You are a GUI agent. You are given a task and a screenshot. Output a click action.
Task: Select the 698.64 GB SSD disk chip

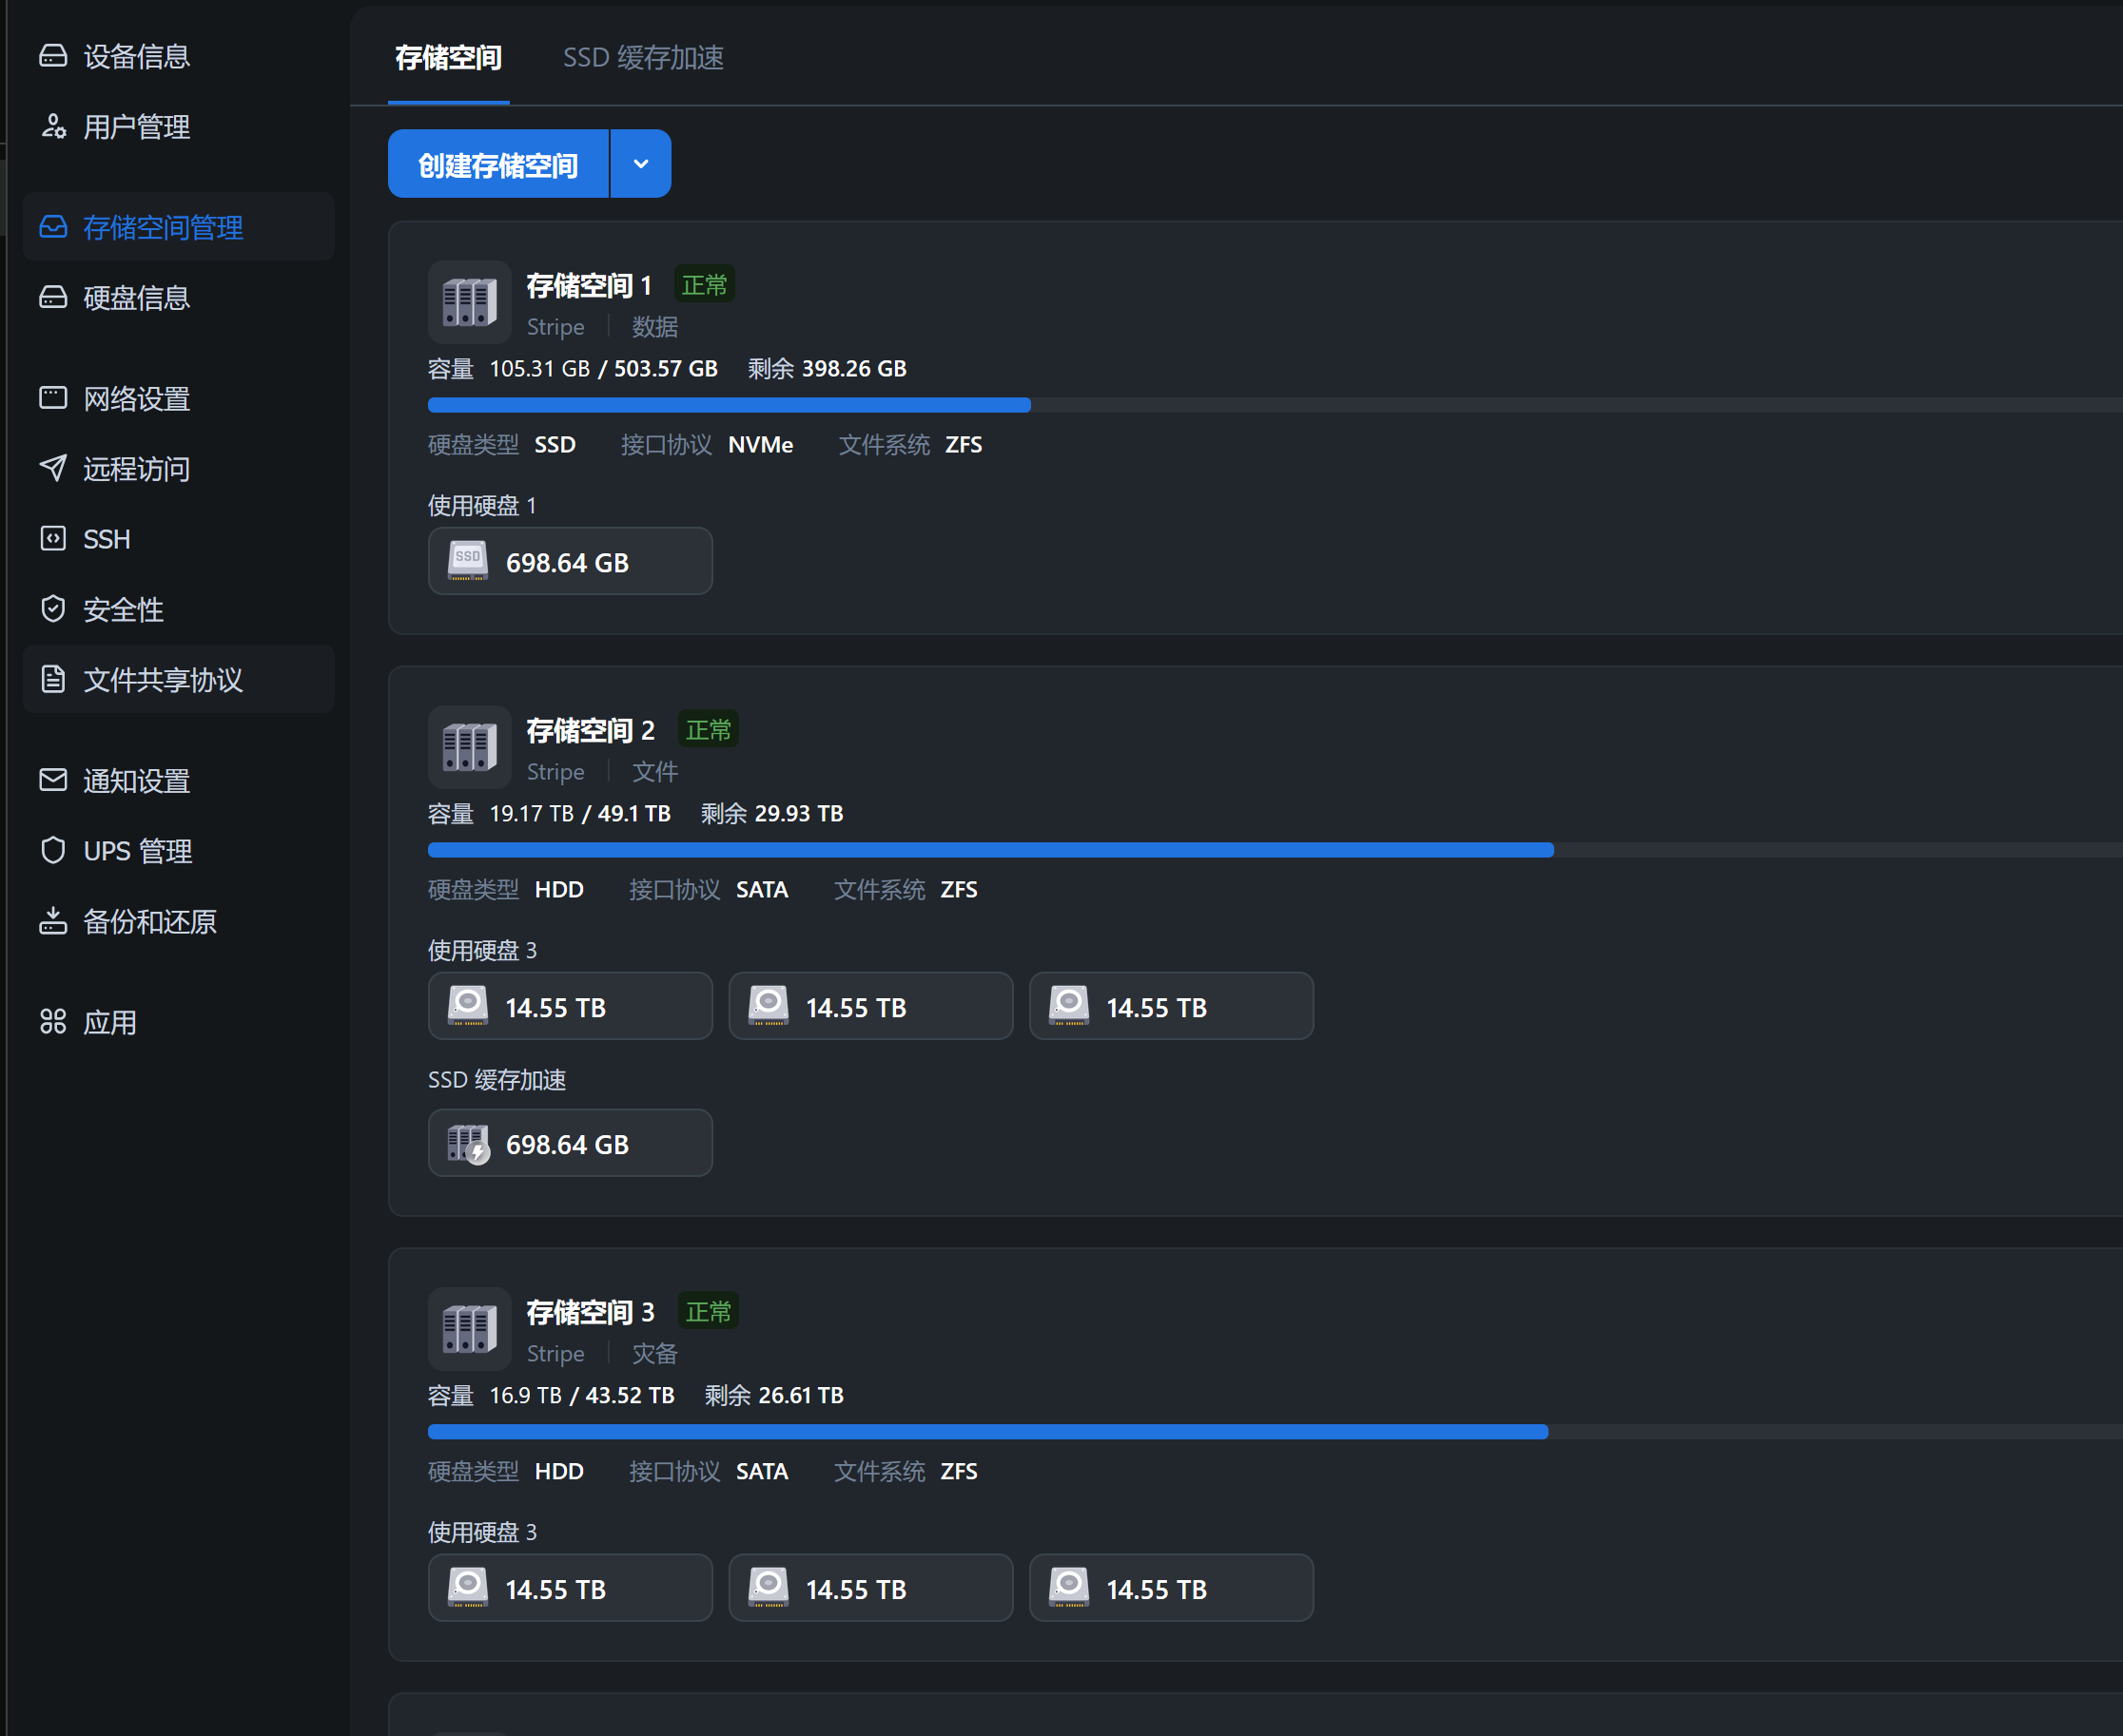[569, 562]
